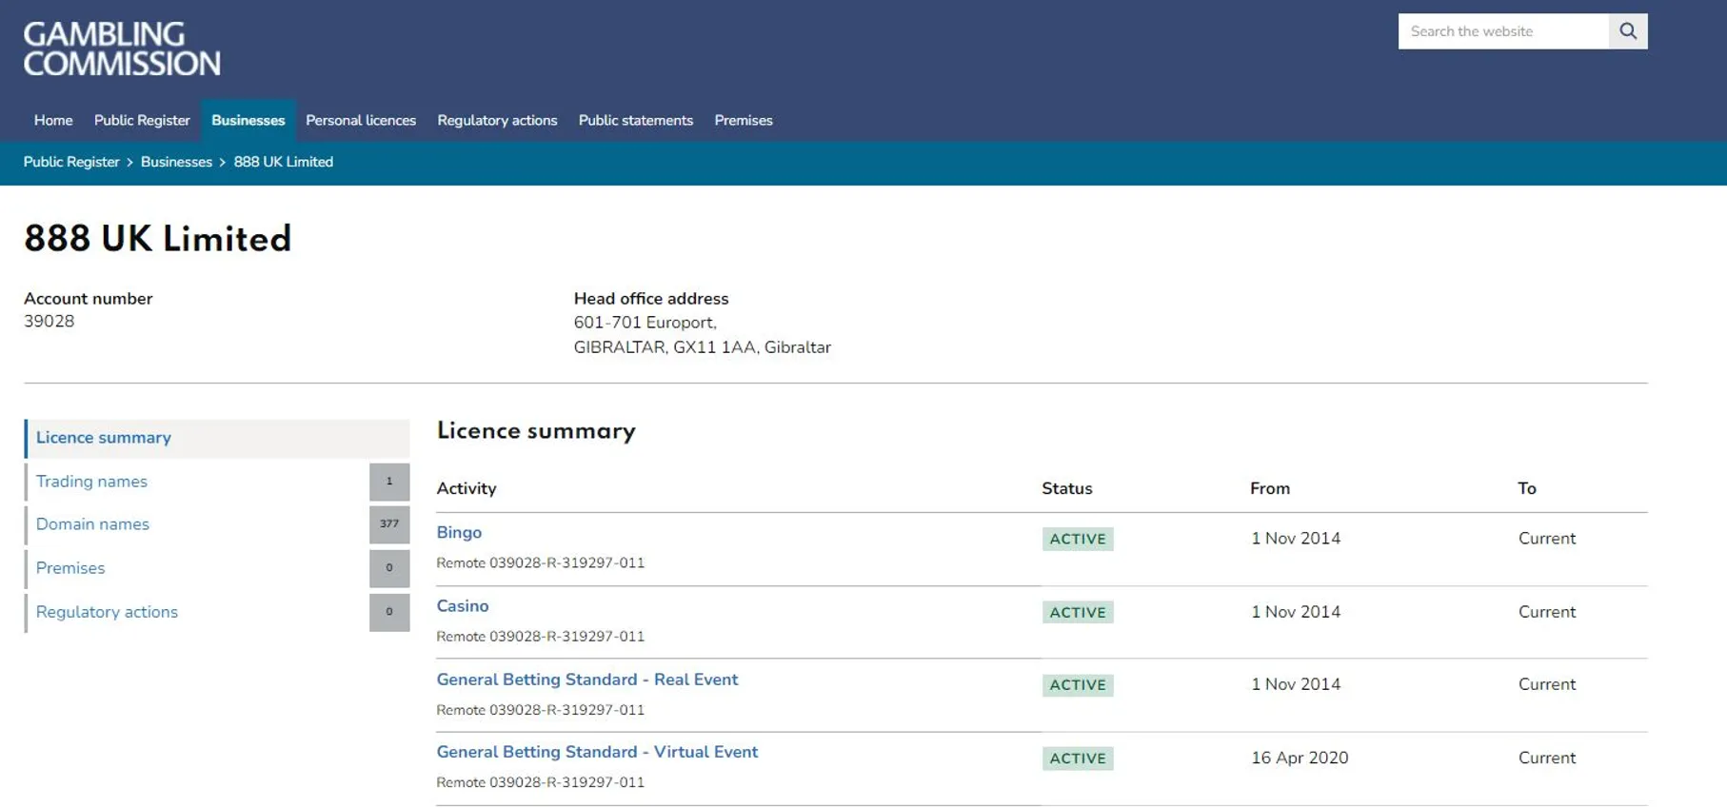Click ACTIVE badge in Real Event row

point(1078,685)
